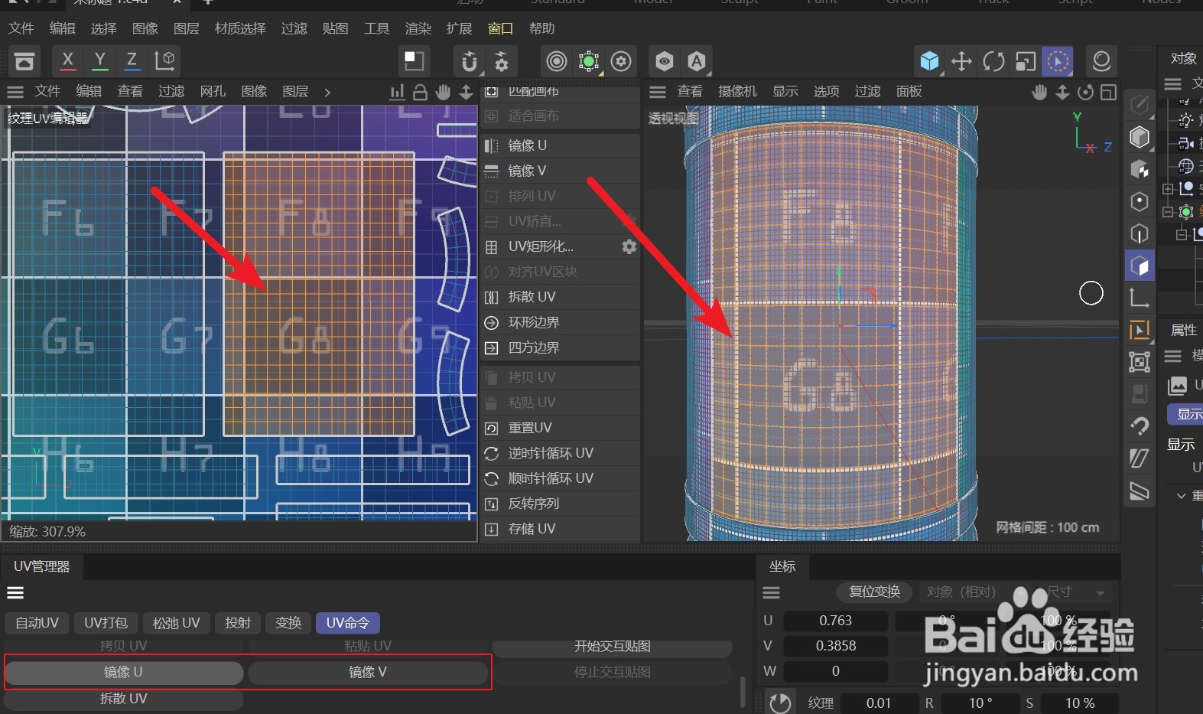Select the blue cube tool icon
1203x714 pixels.
click(929, 61)
